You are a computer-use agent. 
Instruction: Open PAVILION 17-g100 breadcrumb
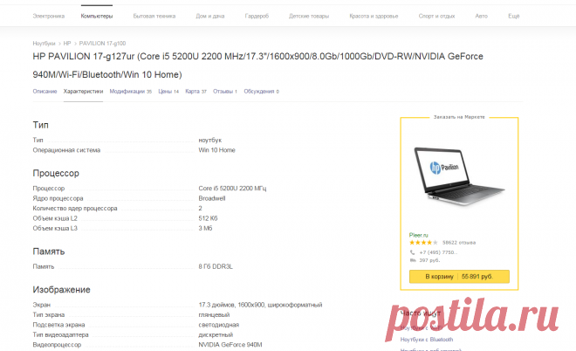coord(102,44)
